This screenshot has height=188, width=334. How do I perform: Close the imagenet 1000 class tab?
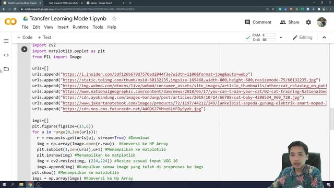[82, 3]
